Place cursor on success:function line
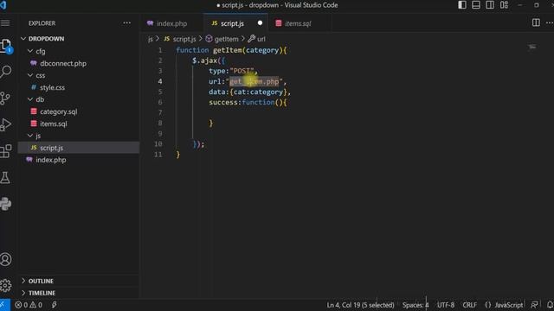This screenshot has height=311, width=554. [x=248, y=102]
